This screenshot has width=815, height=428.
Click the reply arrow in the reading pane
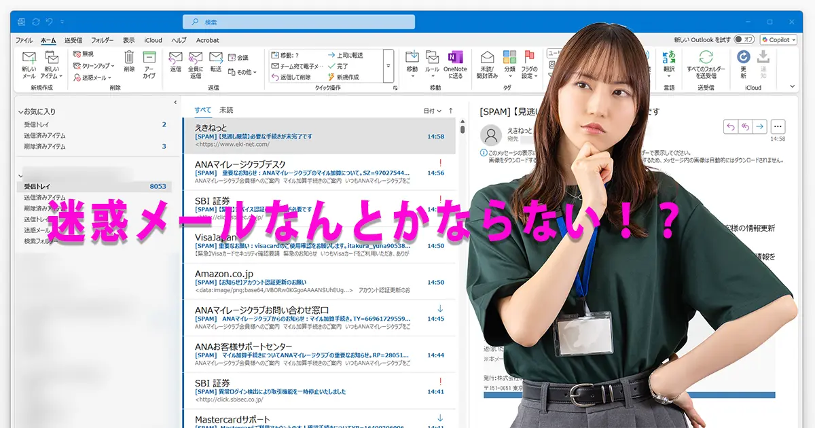pos(731,126)
